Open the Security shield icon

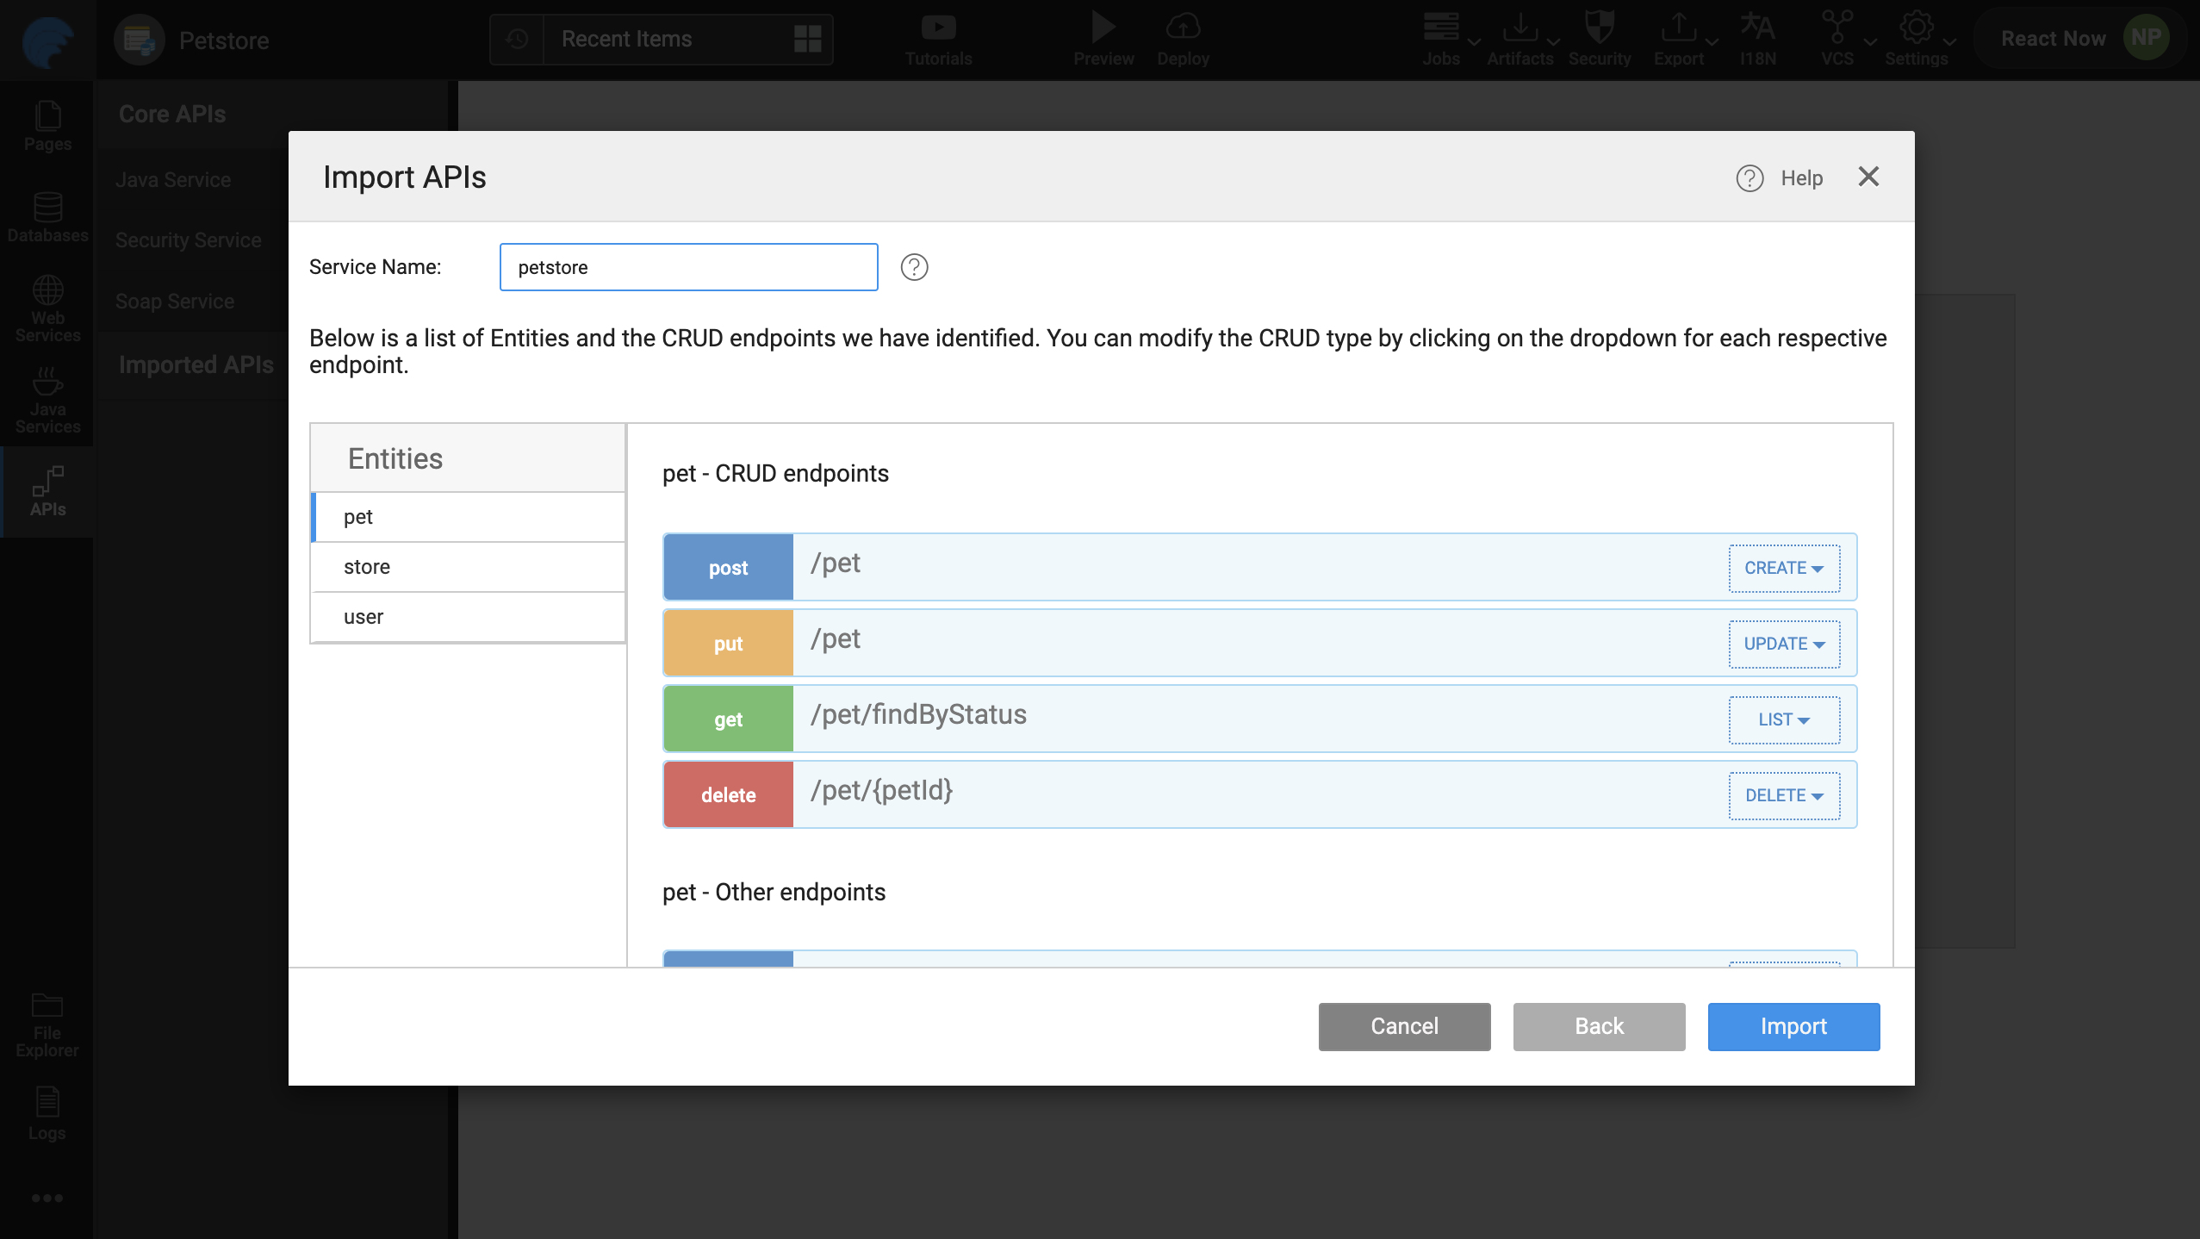1599,28
